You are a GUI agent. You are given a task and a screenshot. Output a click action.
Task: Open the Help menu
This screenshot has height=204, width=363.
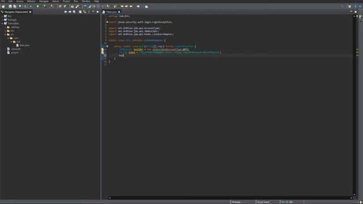[96, 1]
